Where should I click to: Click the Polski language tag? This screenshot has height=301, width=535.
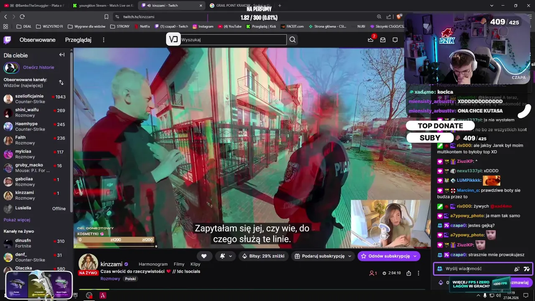tap(130, 279)
